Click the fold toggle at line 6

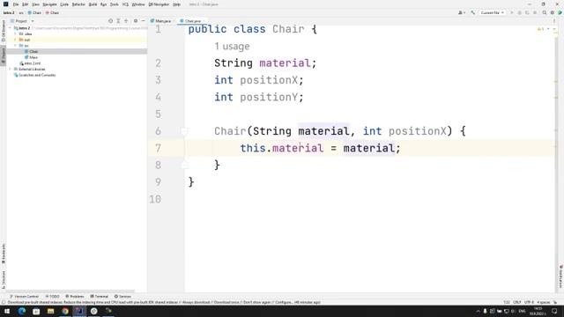[184, 131]
